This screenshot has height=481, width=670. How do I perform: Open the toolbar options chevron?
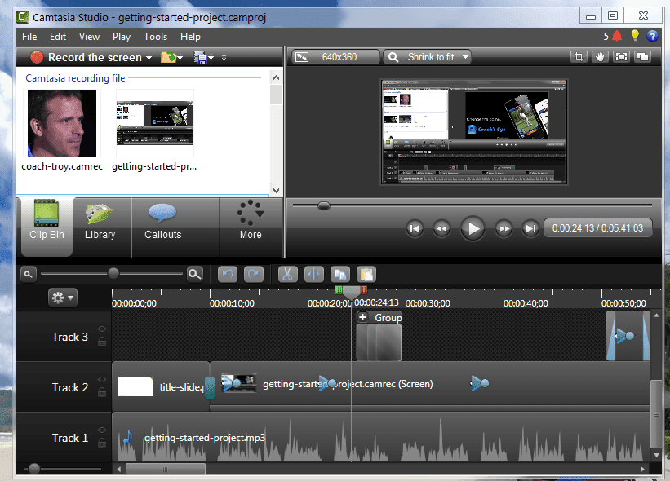point(224,58)
